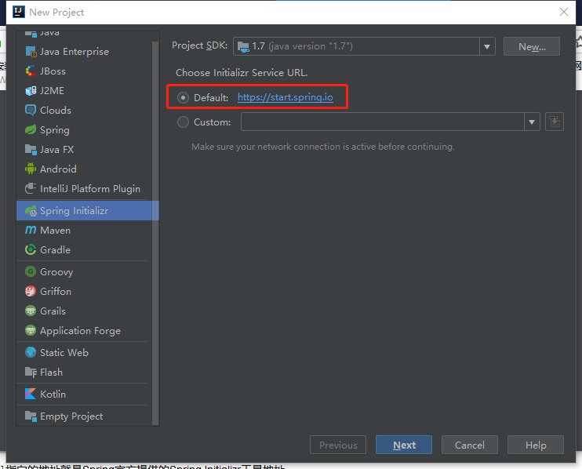This screenshot has width=582, height=469.
Task: Click the Android robot icon
Action: [x=31, y=169]
